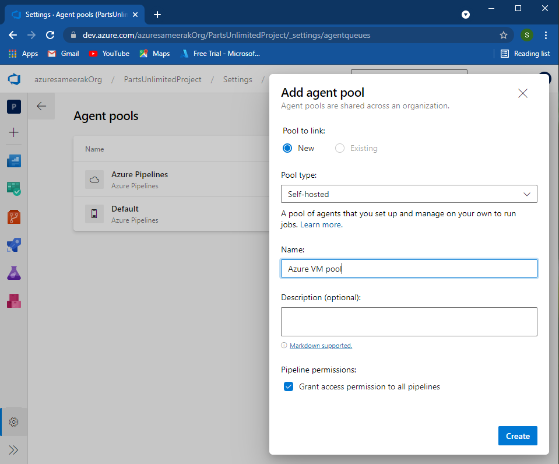Click the plus icon to create new item

(x=13, y=132)
